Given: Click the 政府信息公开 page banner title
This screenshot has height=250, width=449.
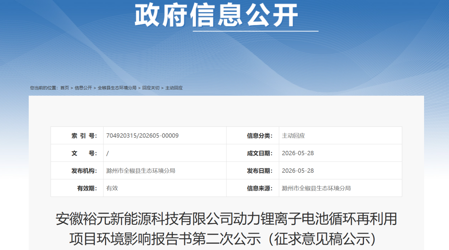Looking at the screenshot, I should point(216,15).
